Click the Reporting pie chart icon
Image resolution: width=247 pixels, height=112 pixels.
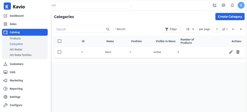[6, 89]
